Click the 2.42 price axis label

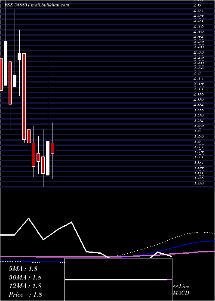click(x=199, y=36)
